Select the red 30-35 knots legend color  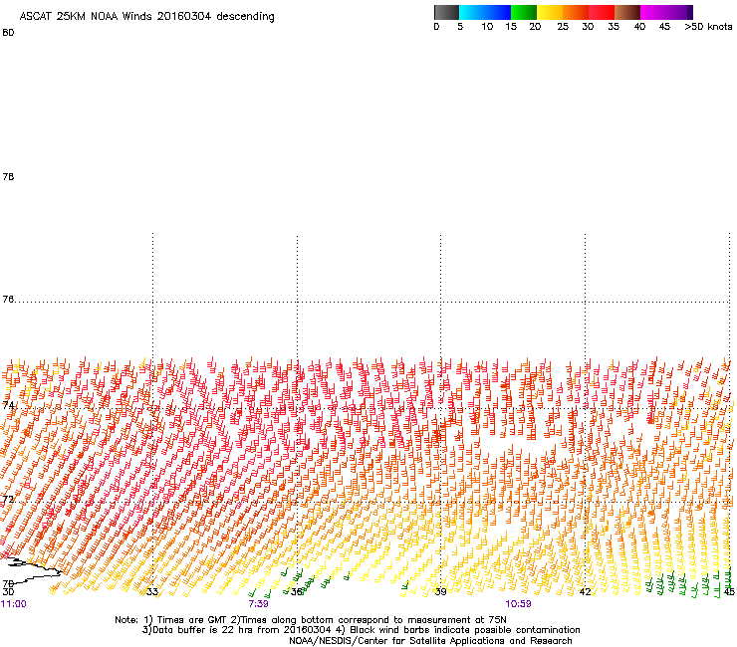[602, 12]
